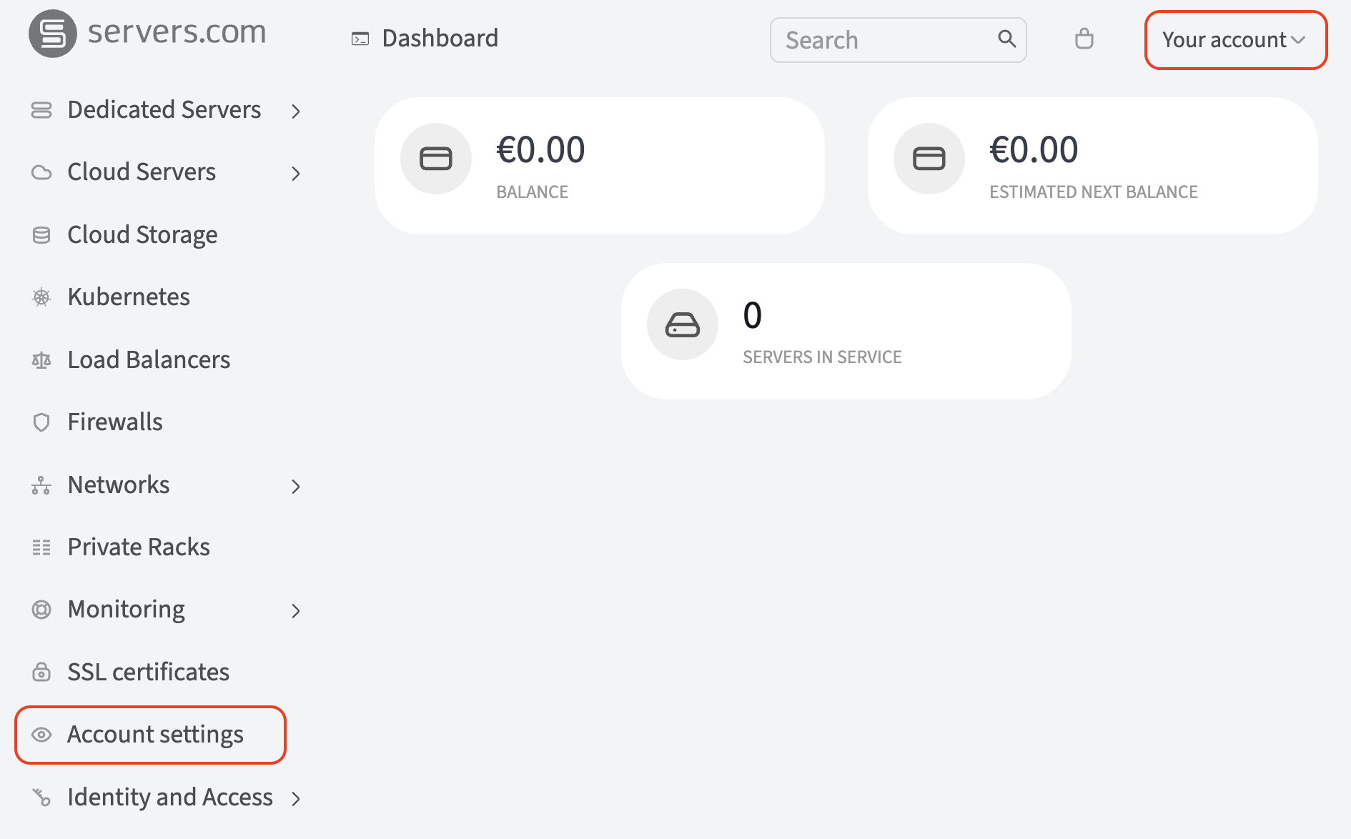Expand the Dedicated Servers chevron
Image resolution: width=1351 pixels, height=839 pixels.
point(296,111)
